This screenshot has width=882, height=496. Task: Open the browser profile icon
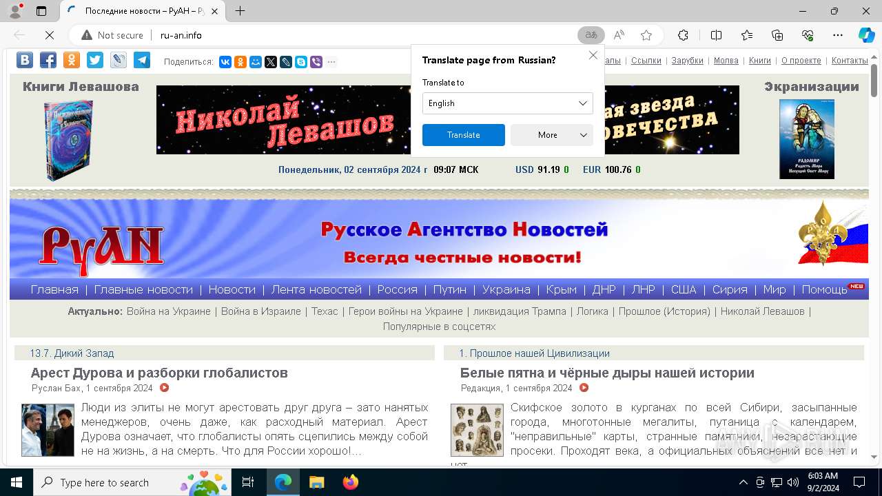(15, 11)
